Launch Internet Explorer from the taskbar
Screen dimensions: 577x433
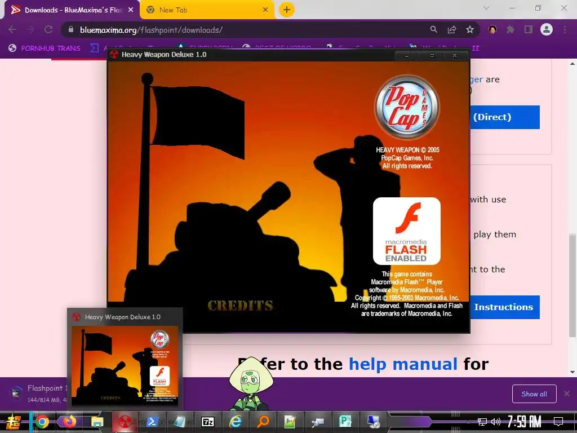(x=235, y=422)
